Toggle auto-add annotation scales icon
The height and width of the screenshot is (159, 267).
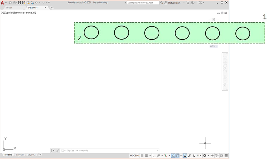(x=189, y=155)
